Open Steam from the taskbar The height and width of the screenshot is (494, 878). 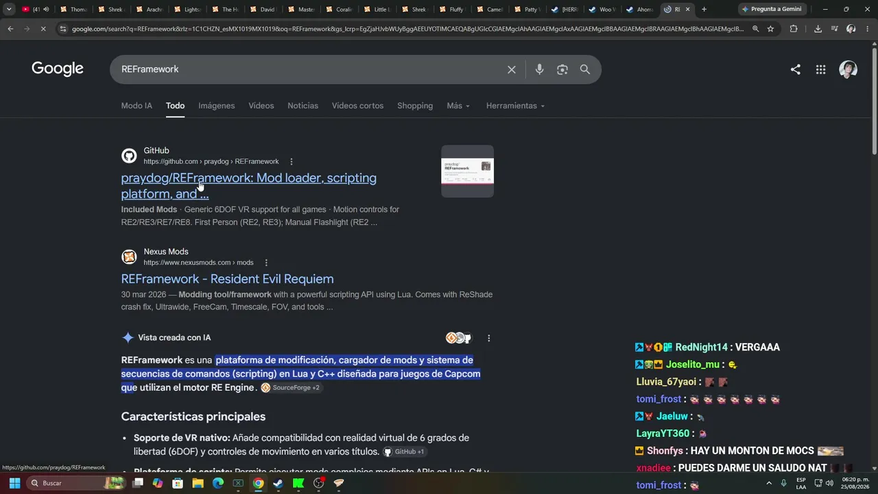pyautogui.click(x=278, y=483)
